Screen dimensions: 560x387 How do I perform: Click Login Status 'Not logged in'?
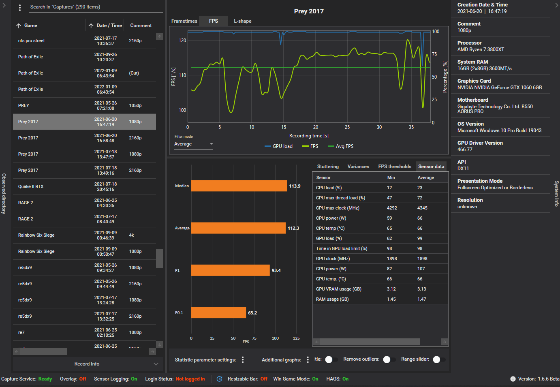[190, 379]
